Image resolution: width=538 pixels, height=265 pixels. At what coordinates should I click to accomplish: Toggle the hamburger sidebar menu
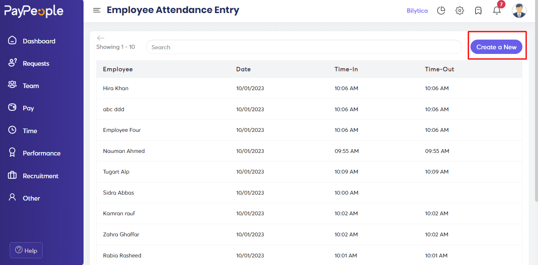(x=97, y=10)
